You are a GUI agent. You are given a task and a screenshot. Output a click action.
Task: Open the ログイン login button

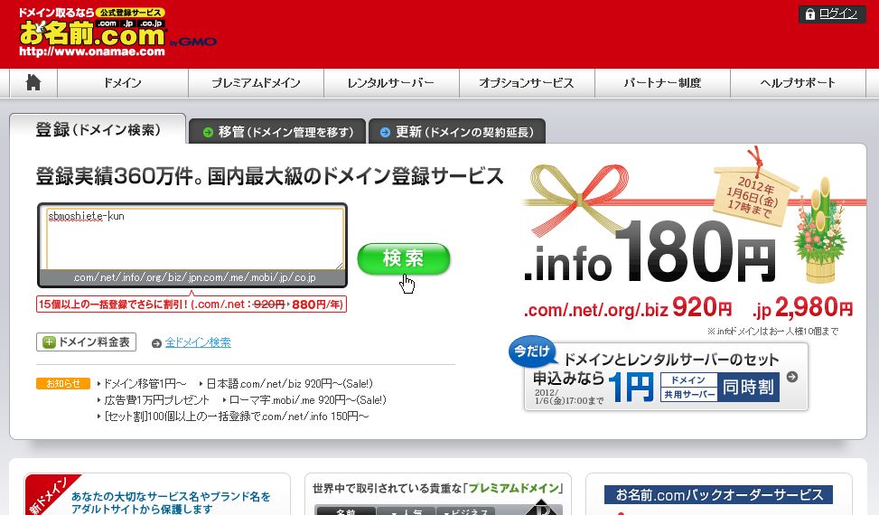pos(832,14)
